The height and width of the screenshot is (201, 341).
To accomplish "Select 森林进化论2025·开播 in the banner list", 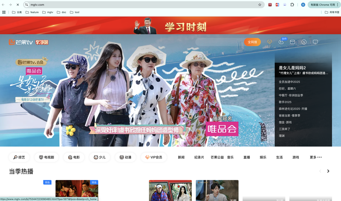I will pos(293,109).
